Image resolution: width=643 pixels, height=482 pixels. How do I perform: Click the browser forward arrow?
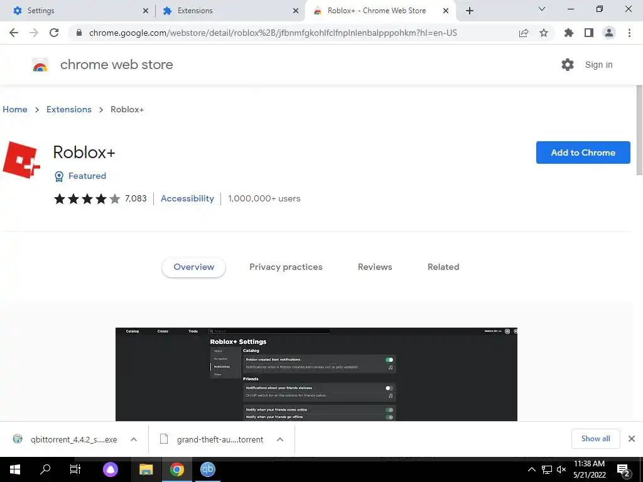(x=34, y=33)
